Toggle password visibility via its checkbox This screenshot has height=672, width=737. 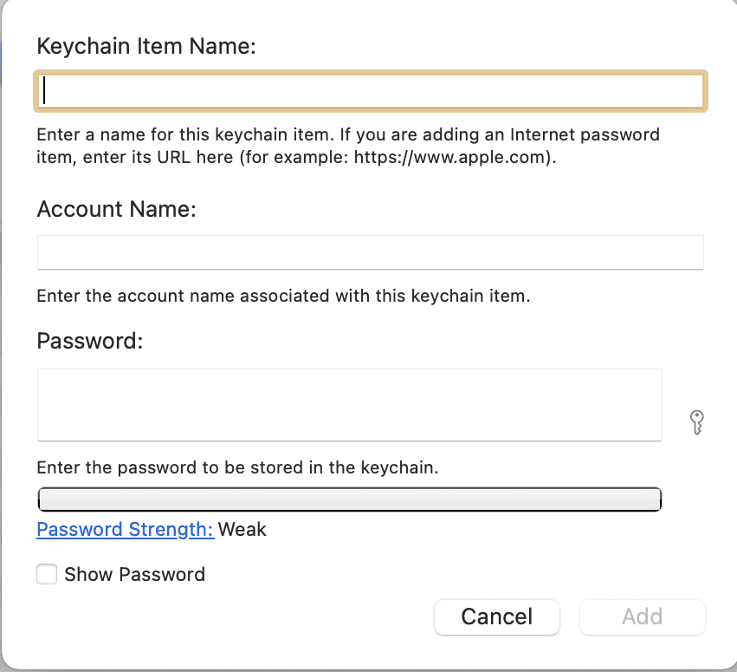[x=47, y=574]
